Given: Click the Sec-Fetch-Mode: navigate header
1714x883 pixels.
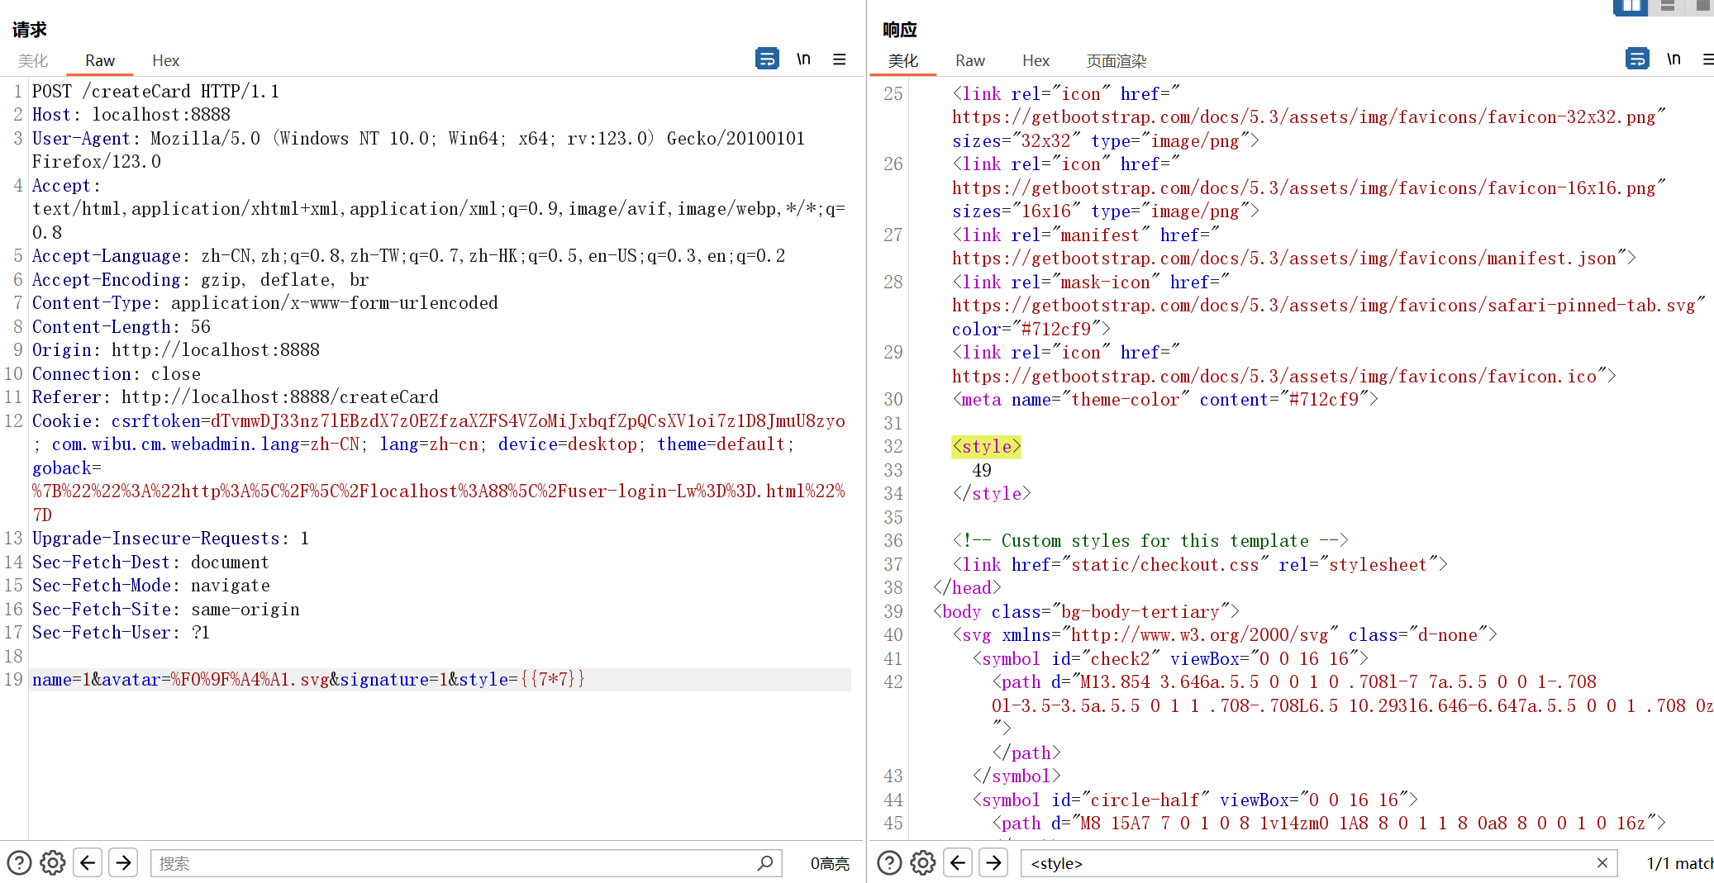Looking at the screenshot, I should point(151,586).
